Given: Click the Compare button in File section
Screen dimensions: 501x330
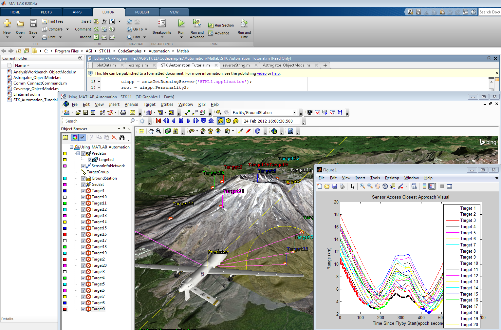Looking at the screenshot, I should coord(52,29).
